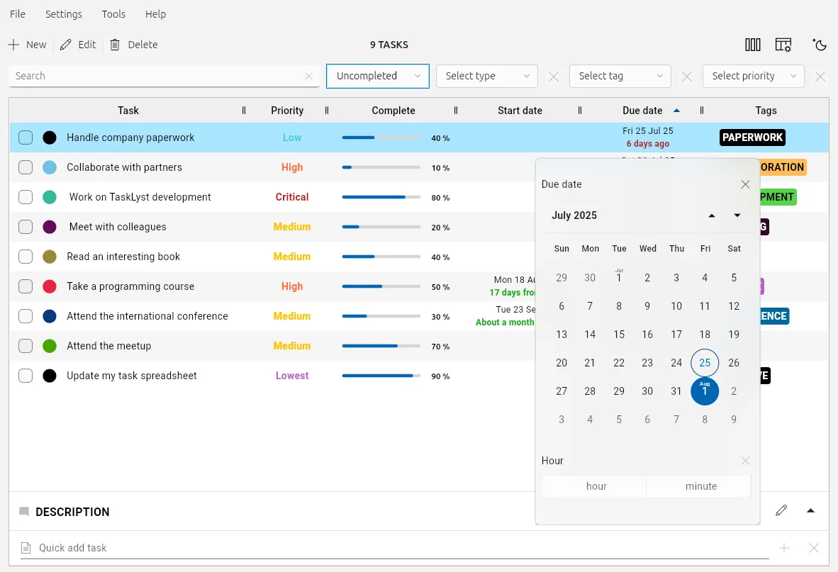
Task: Click the Delete button
Action: 134,45
